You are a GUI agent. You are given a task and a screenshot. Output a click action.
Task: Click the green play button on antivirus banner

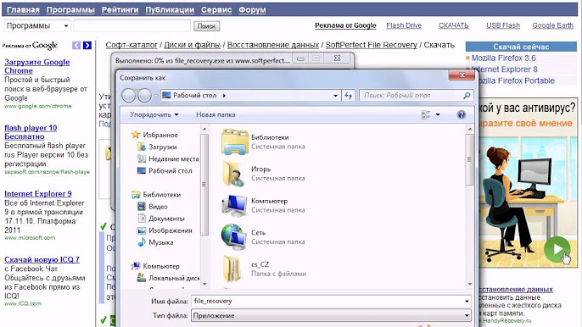(557, 249)
